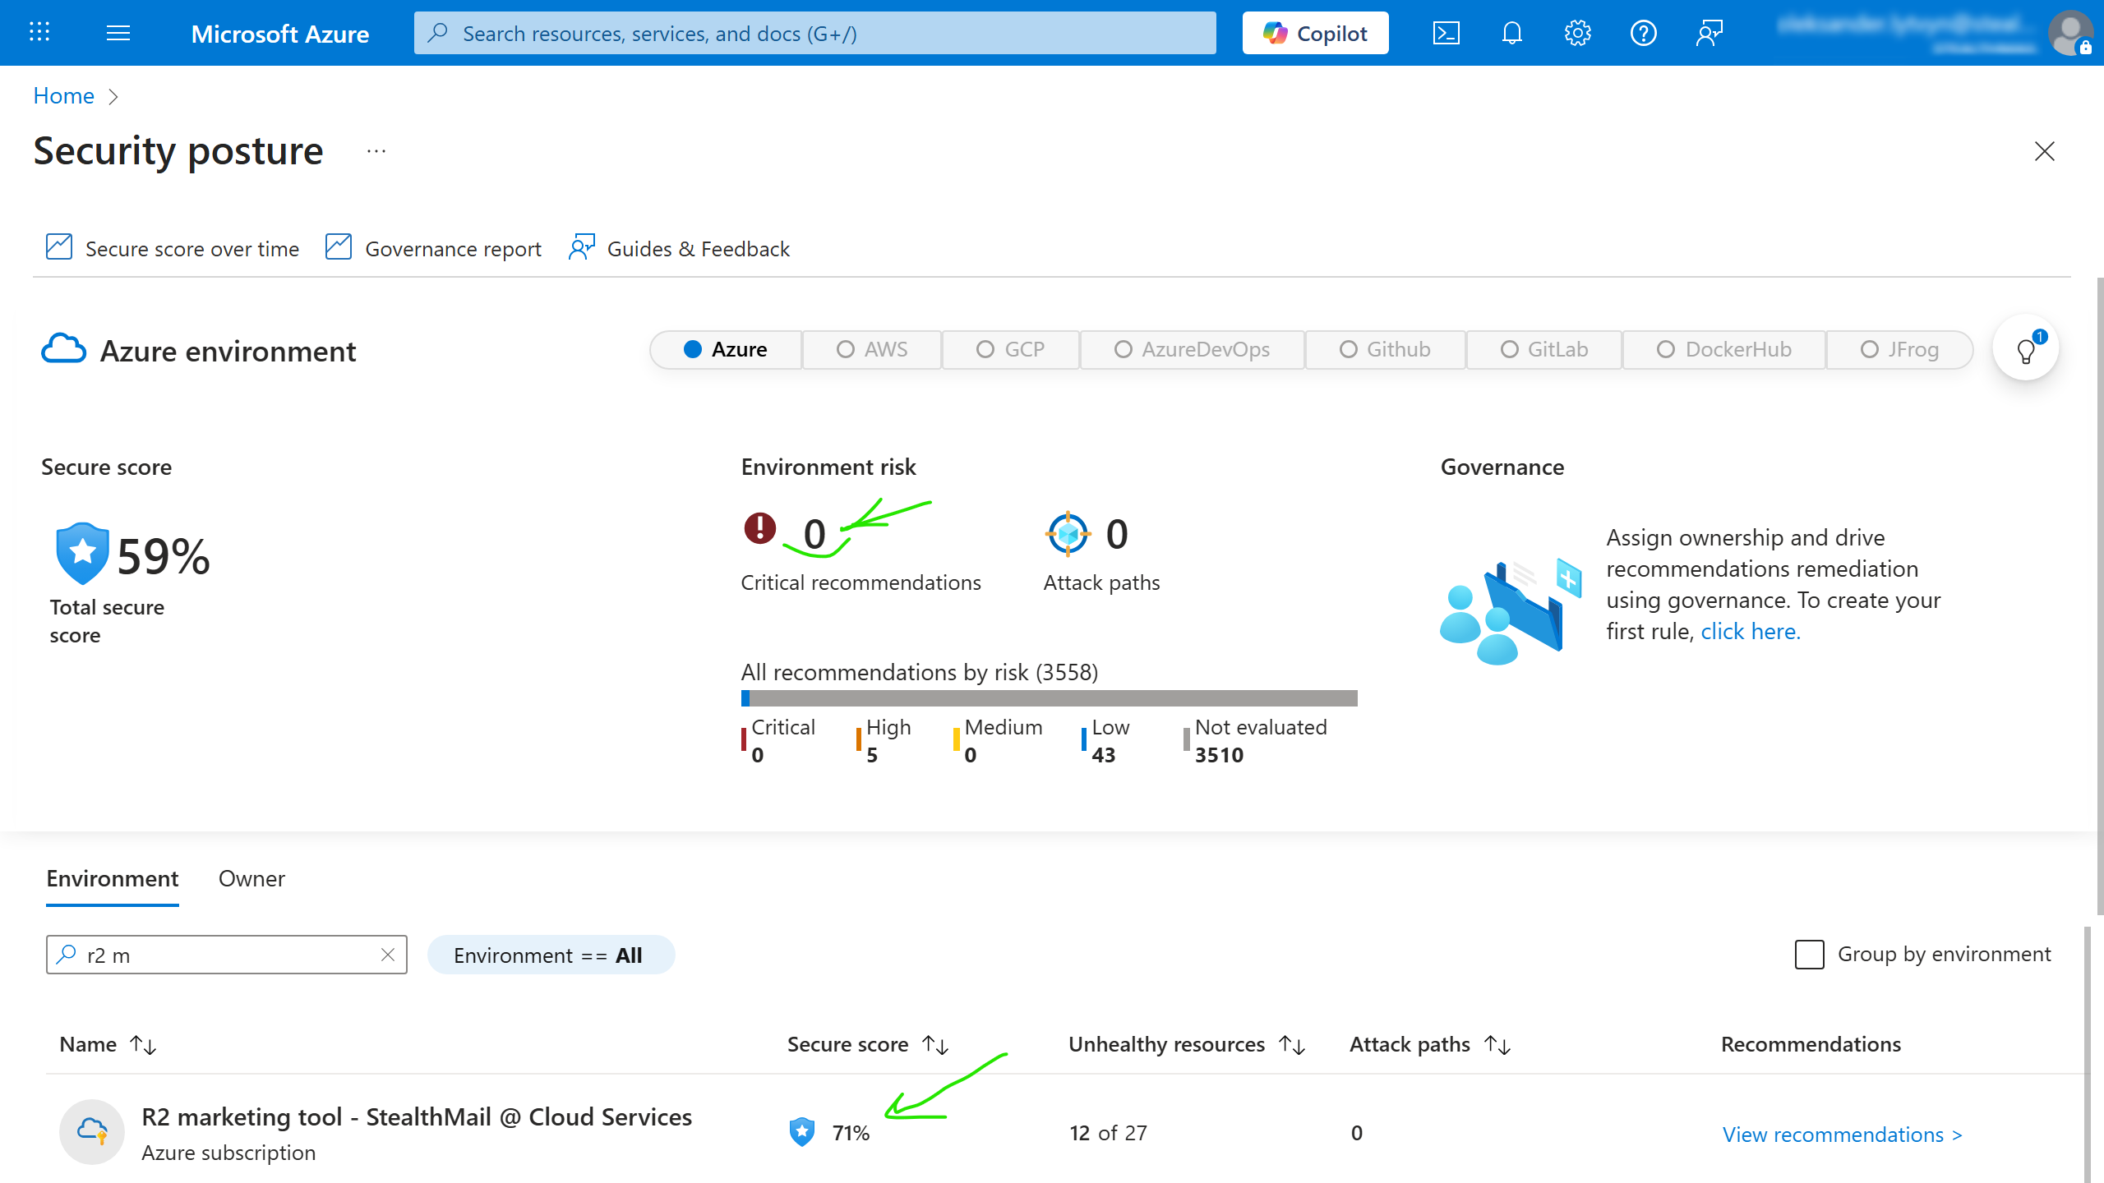Sort by Secure score column arrows
The width and height of the screenshot is (2104, 1183).
[935, 1045]
